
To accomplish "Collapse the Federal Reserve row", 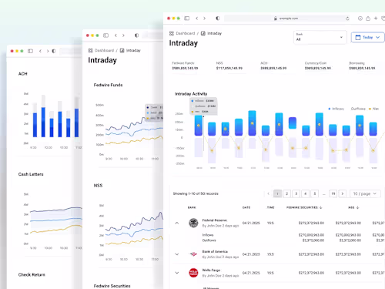I will [x=177, y=223].
